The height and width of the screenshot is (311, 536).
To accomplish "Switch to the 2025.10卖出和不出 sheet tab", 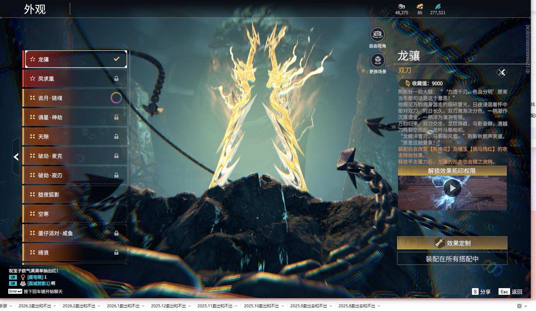I will (261, 306).
